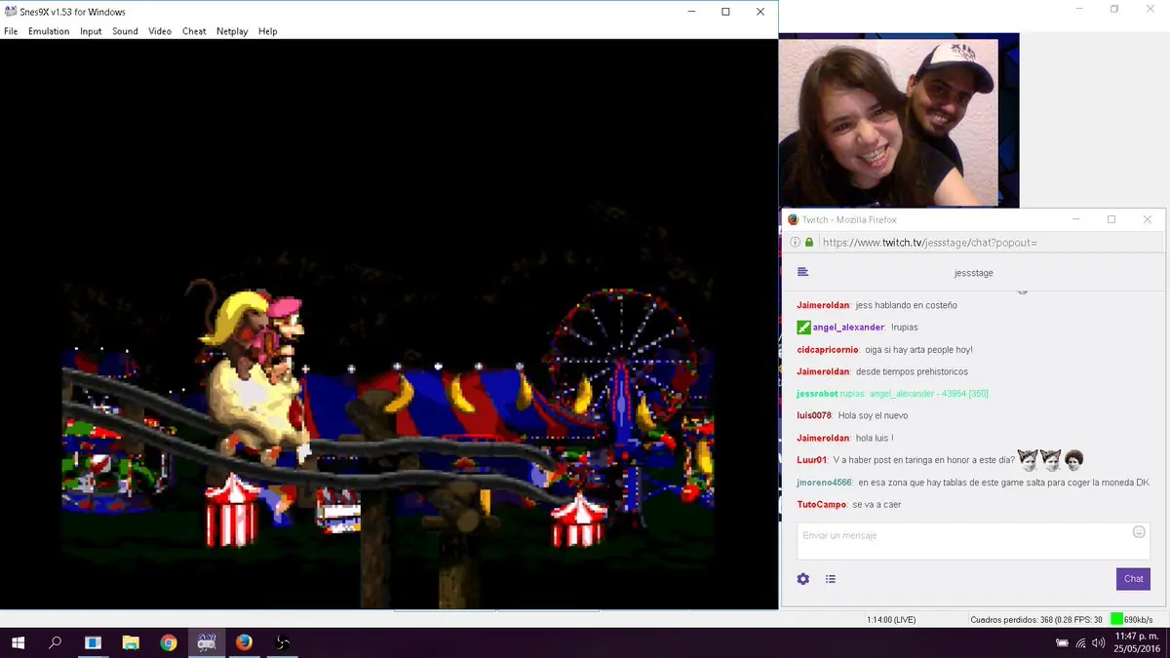Click username Jaimeroldan saying hola luis

[x=823, y=438]
